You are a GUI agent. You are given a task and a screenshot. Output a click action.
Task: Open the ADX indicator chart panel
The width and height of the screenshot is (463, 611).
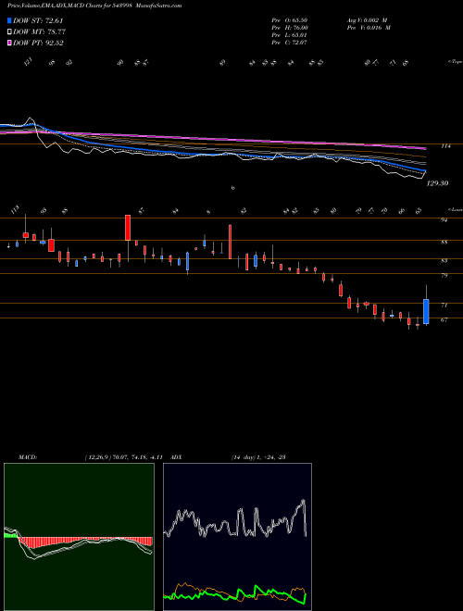(237, 537)
